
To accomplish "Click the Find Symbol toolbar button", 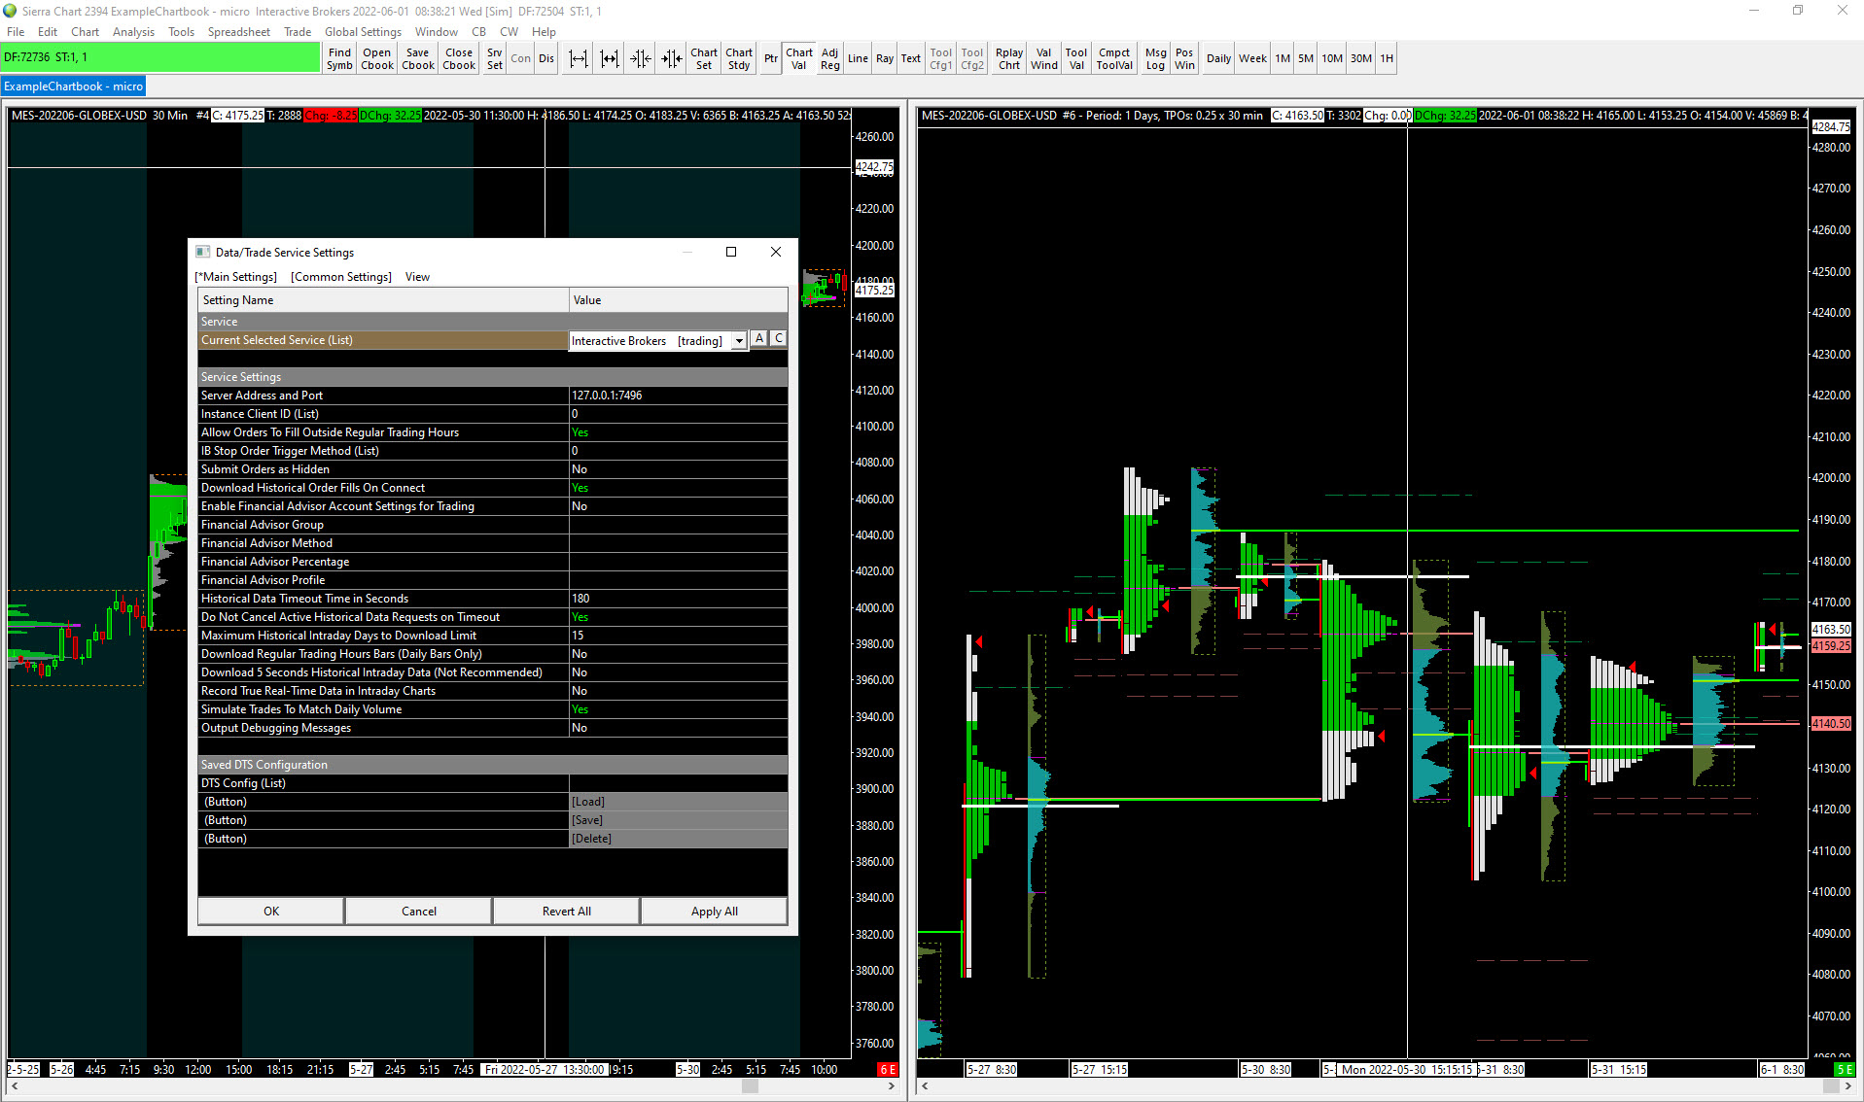I will [339, 59].
